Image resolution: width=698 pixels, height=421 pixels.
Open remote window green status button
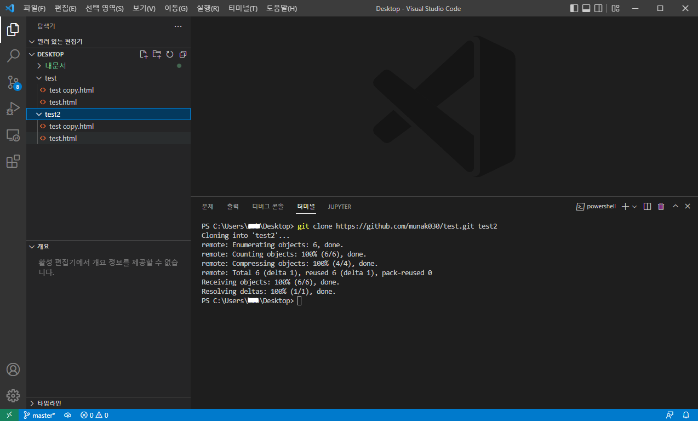(9, 415)
